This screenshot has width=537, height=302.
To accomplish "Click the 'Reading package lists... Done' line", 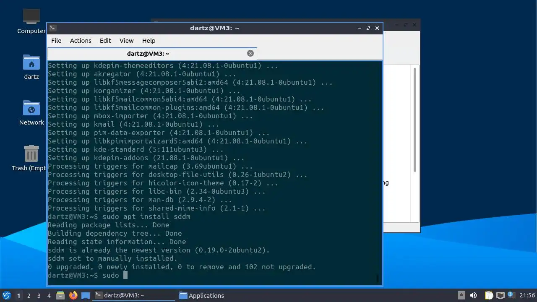I will (x=109, y=225).
